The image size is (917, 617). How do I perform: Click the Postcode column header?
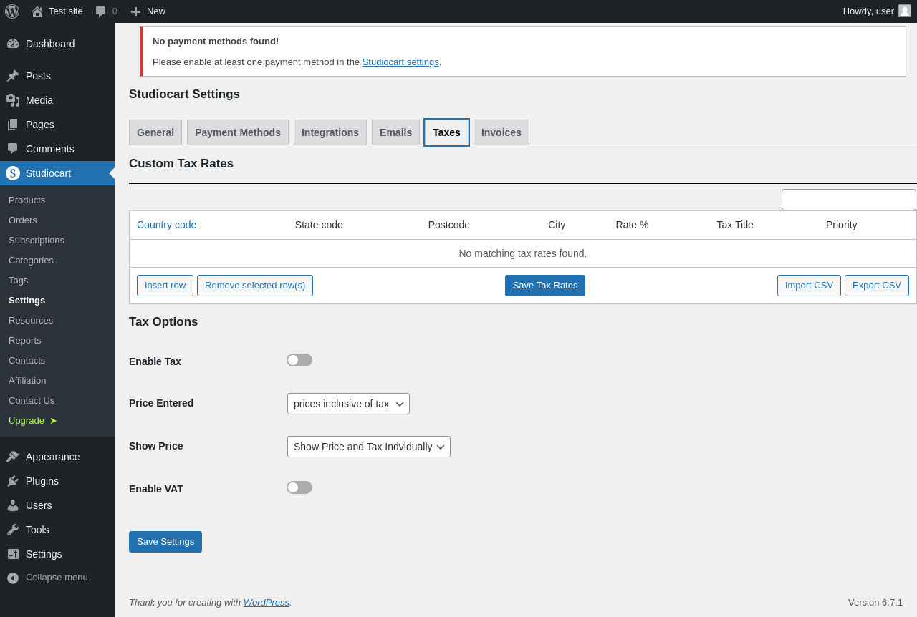click(x=449, y=225)
